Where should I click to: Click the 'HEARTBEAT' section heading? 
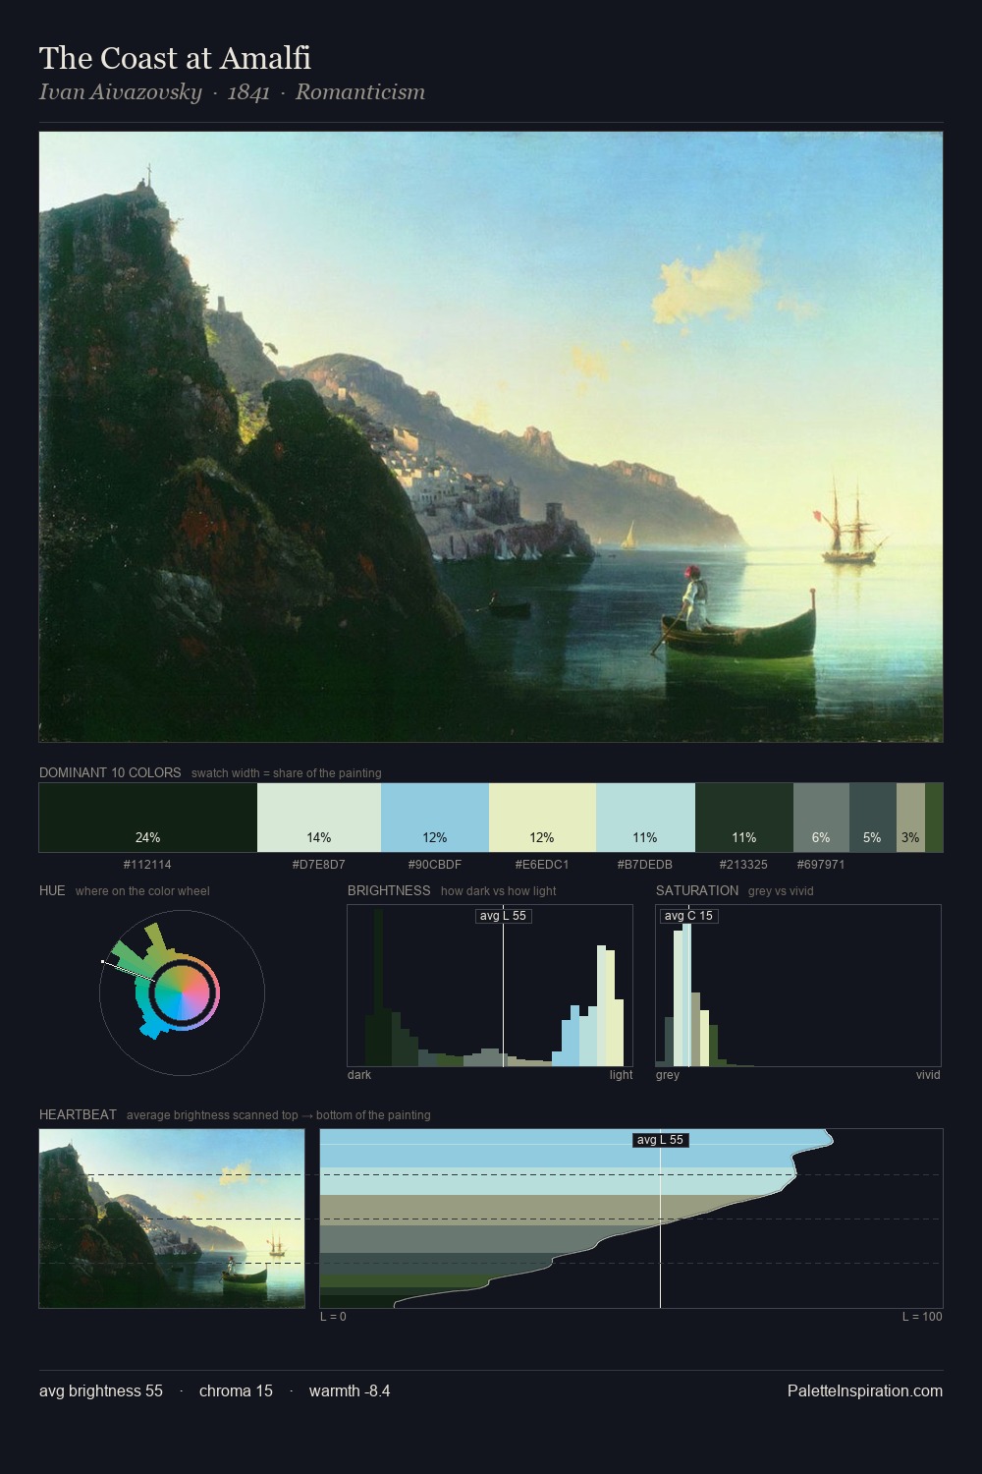[x=78, y=1114]
